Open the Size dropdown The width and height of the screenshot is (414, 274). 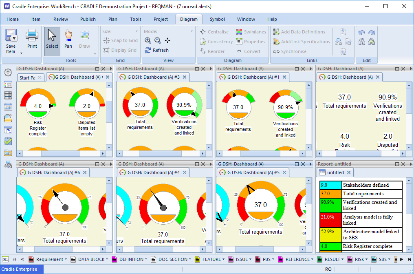137,31
